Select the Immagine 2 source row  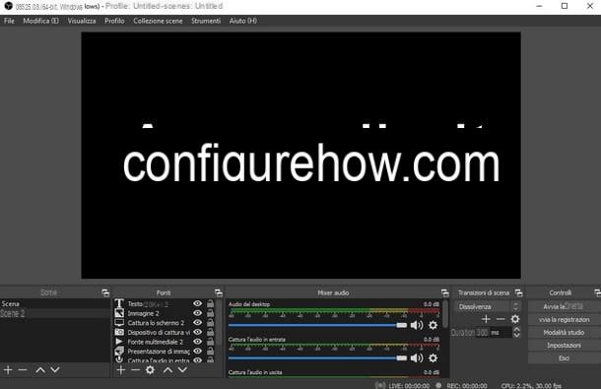click(x=165, y=313)
